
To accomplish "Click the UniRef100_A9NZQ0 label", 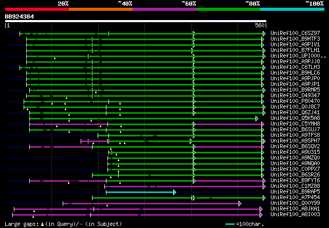I will [x=295, y=158].
